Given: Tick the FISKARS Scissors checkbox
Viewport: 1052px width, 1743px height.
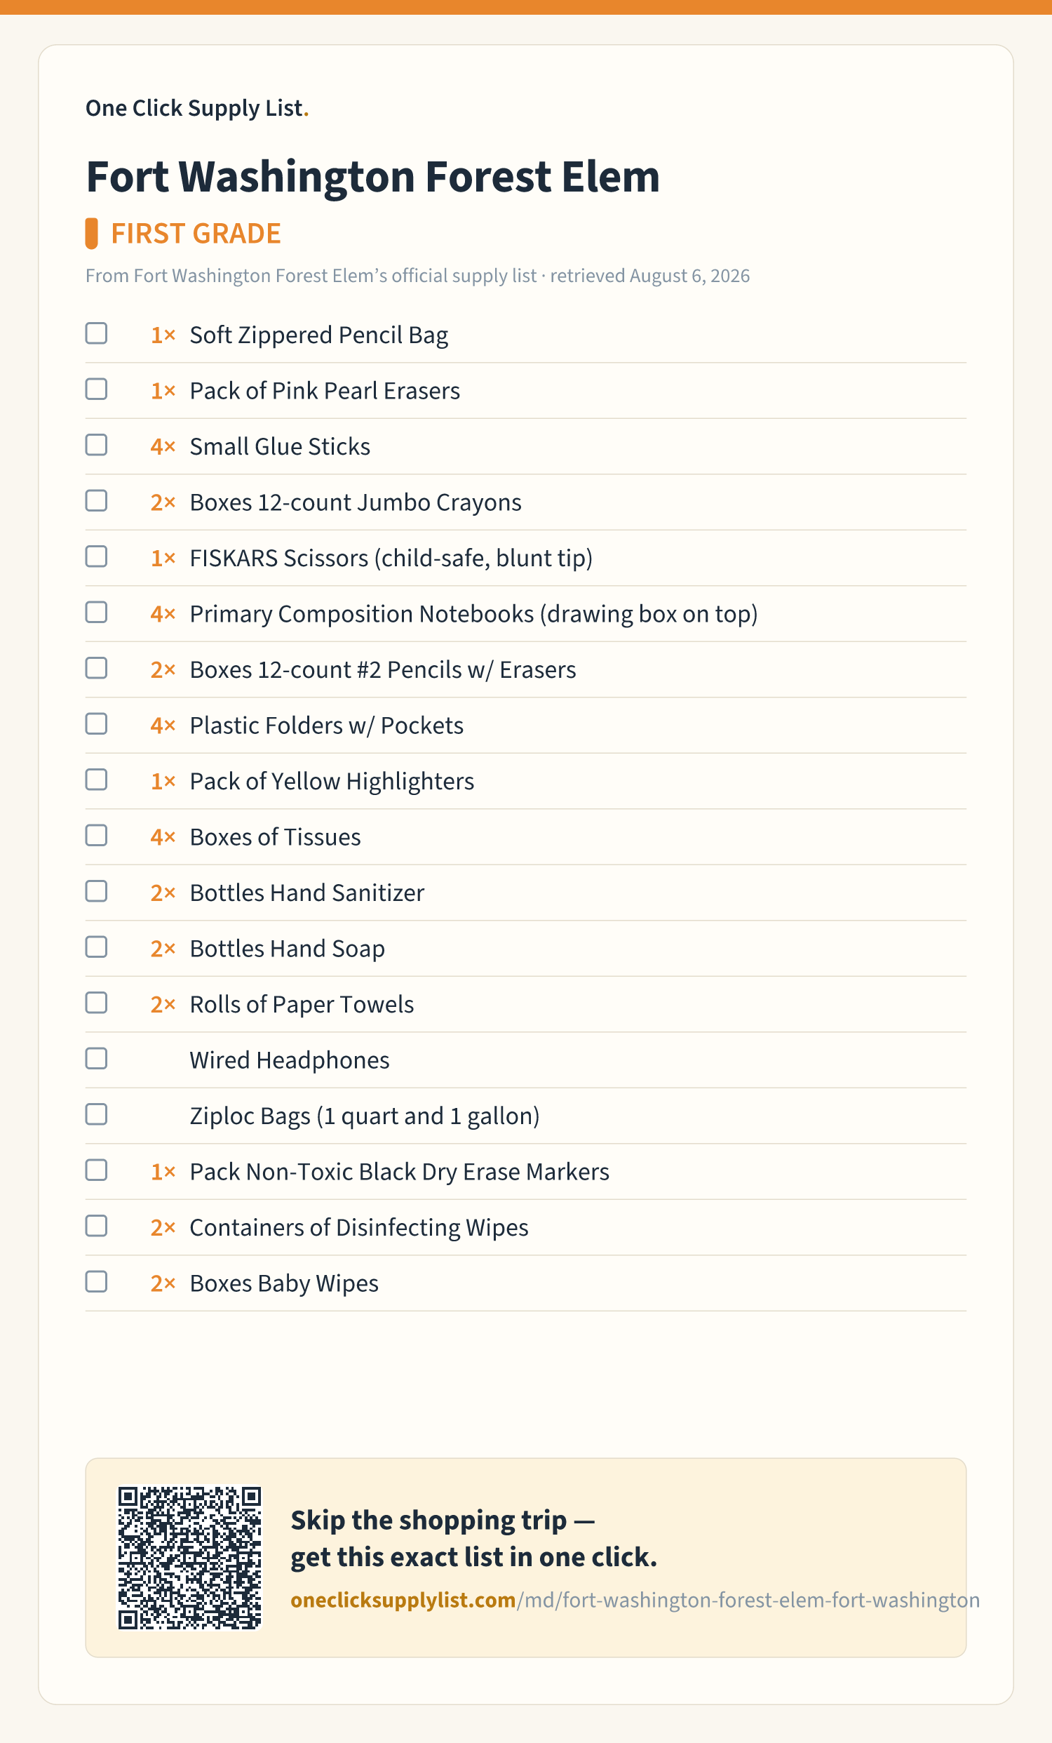Looking at the screenshot, I should 96,556.
